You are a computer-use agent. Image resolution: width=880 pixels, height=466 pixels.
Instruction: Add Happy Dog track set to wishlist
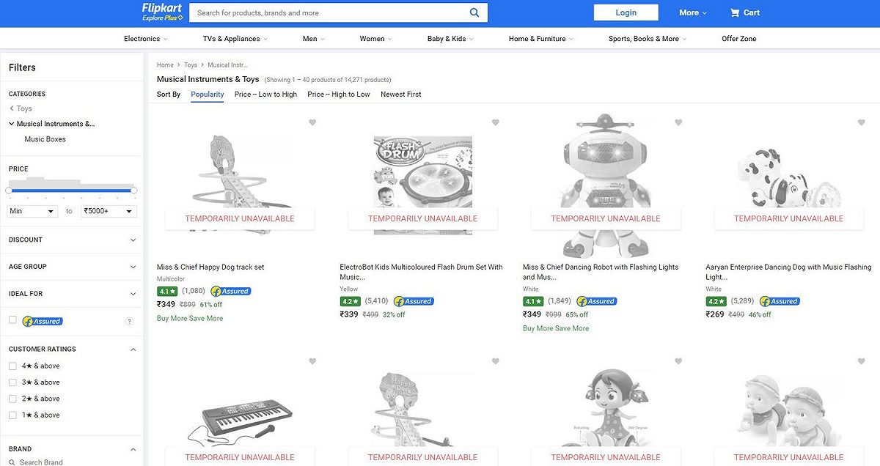tap(312, 122)
